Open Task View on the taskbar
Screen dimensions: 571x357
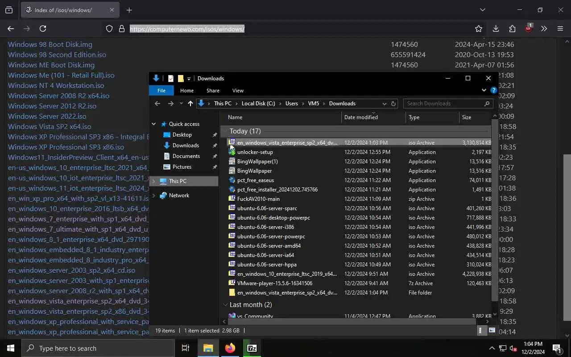click(186, 348)
